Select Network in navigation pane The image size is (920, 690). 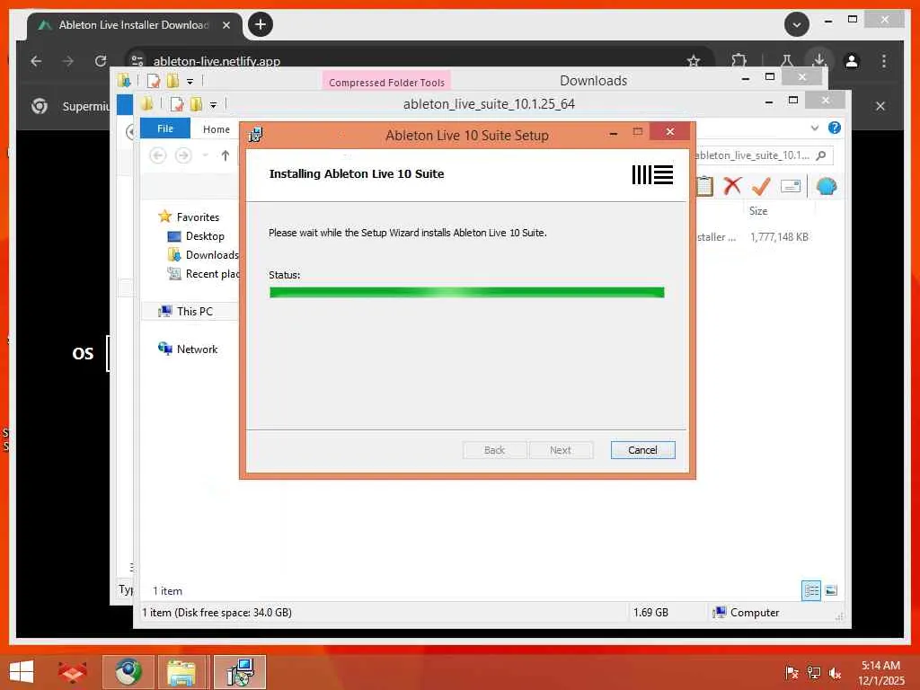tap(197, 349)
